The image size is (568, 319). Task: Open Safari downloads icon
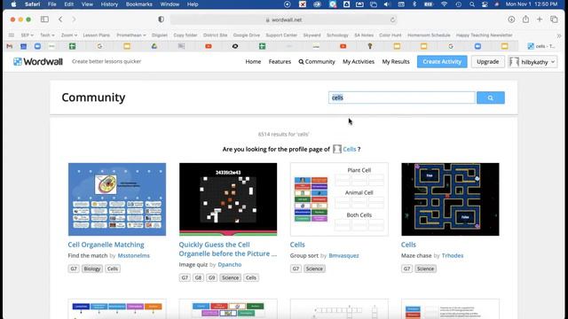(511, 19)
